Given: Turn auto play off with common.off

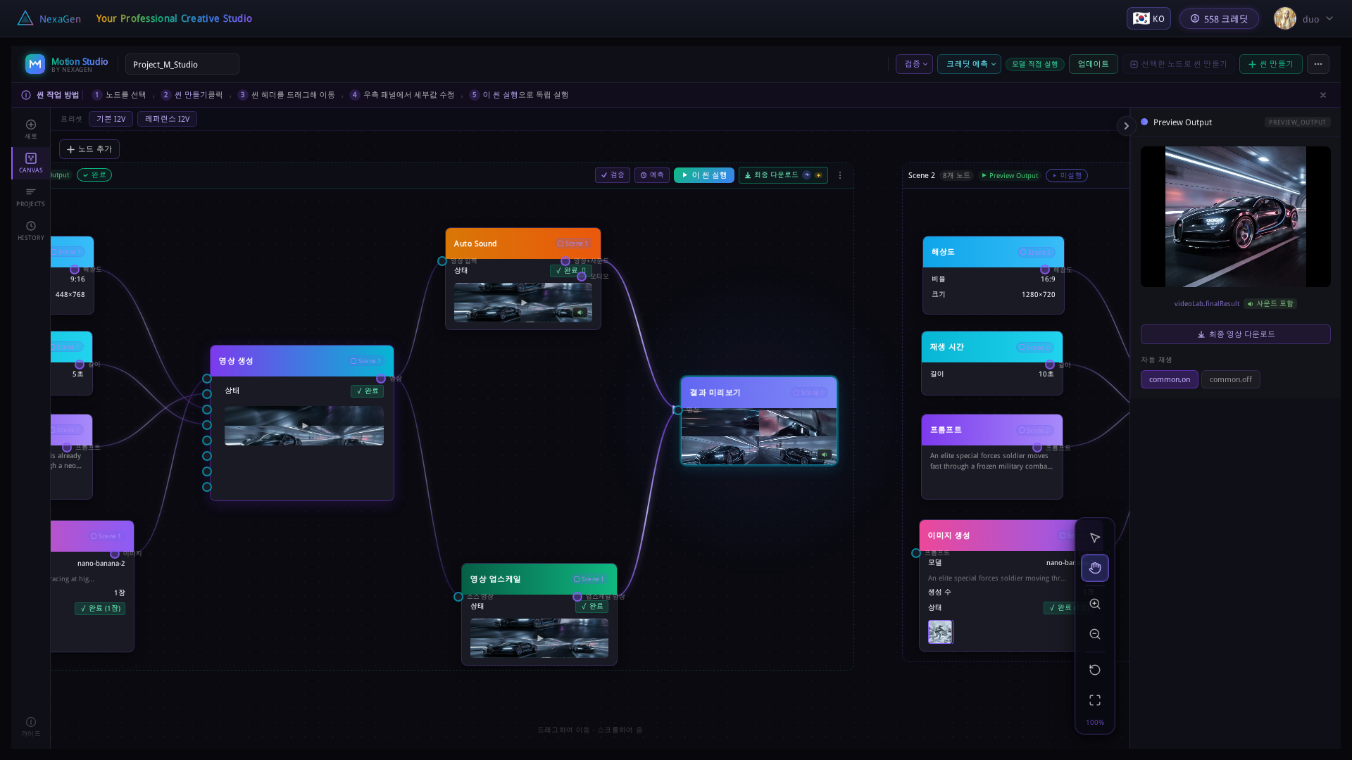Looking at the screenshot, I should [x=1231, y=379].
